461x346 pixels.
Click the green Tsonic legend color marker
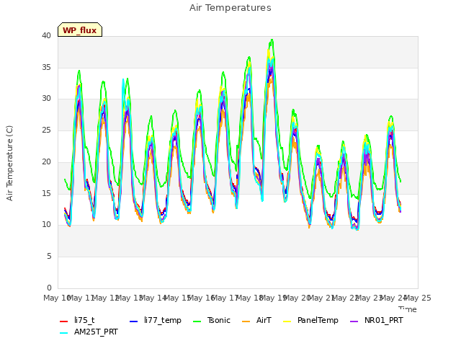point(197,321)
